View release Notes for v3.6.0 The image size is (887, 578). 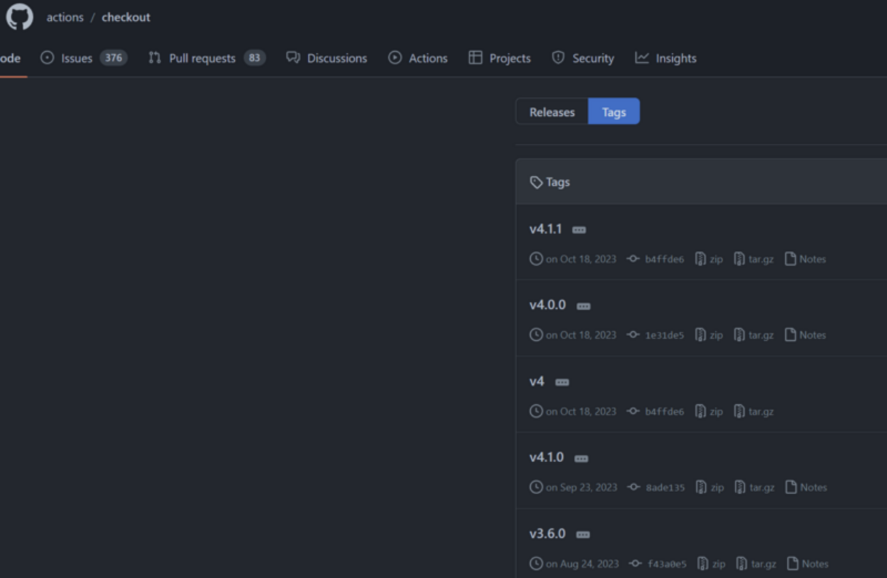pyautogui.click(x=808, y=564)
